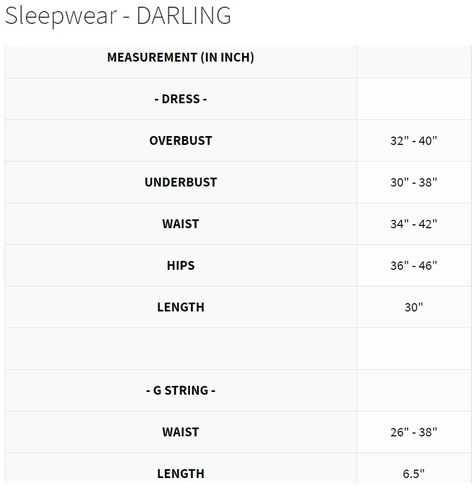Click the empty spacer row between sections
Image resolution: width=472 pixels, height=488 pixels.
238,349
